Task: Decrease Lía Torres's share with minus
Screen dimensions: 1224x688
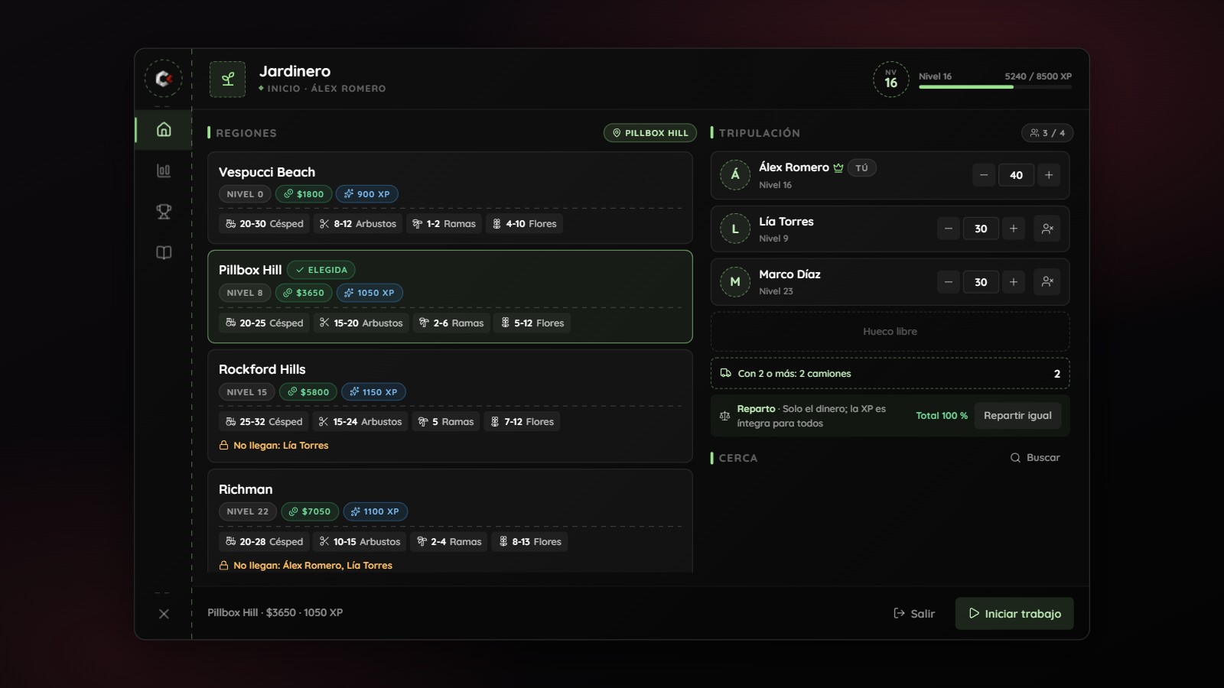Action: click(949, 229)
